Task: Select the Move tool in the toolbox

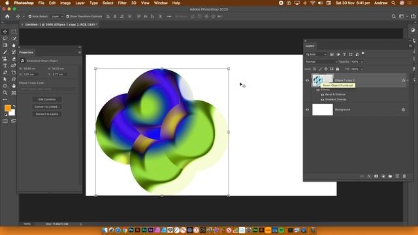Action: pos(5,32)
